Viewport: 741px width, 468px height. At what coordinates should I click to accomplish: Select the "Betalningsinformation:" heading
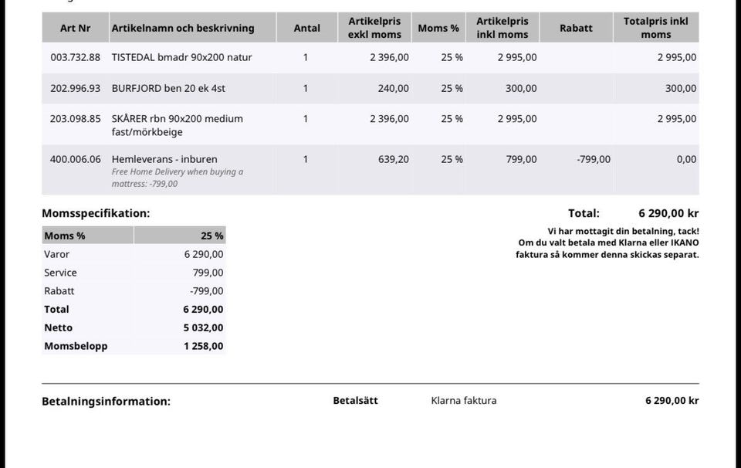[x=106, y=401]
